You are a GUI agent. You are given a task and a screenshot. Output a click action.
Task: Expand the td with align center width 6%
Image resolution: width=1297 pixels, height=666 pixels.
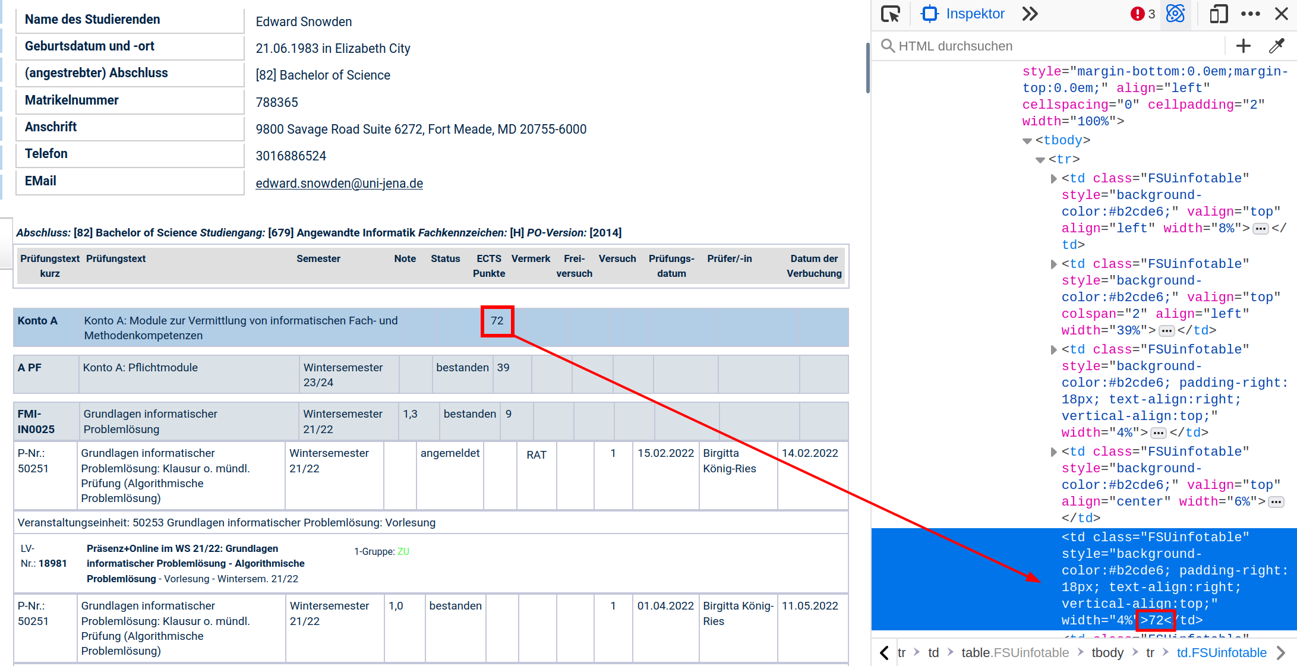(x=1053, y=452)
